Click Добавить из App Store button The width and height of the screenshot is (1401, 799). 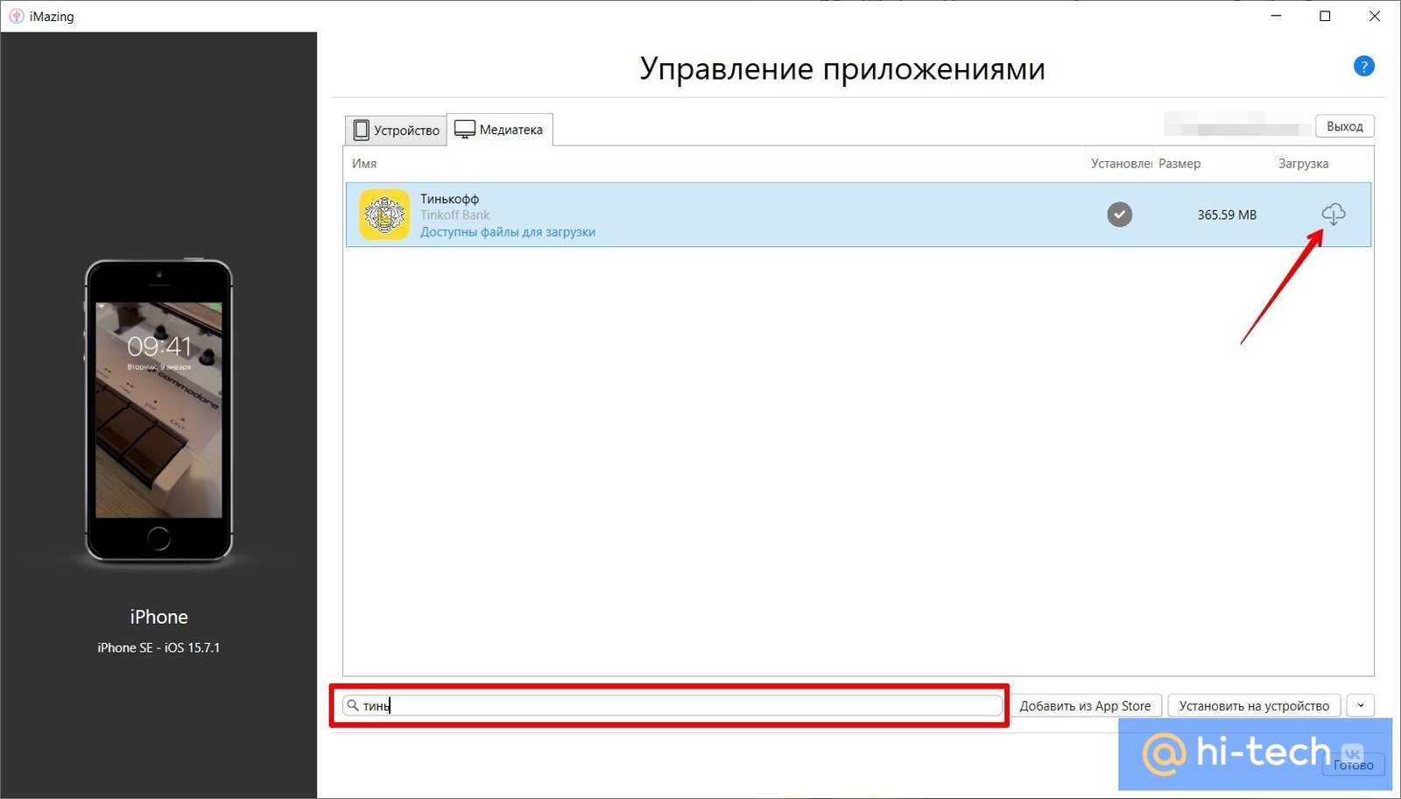[1085, 705]
